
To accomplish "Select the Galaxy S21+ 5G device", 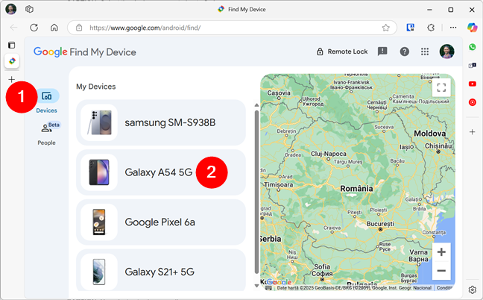I will click(x=161, y=270).
